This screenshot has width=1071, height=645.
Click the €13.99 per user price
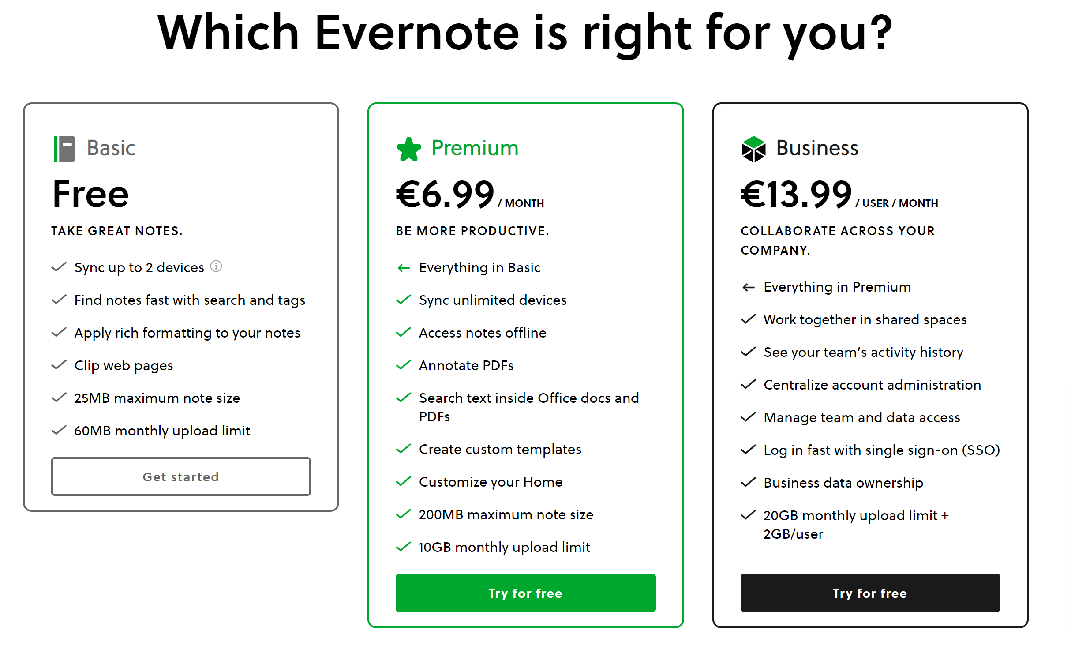coord(796,195)
